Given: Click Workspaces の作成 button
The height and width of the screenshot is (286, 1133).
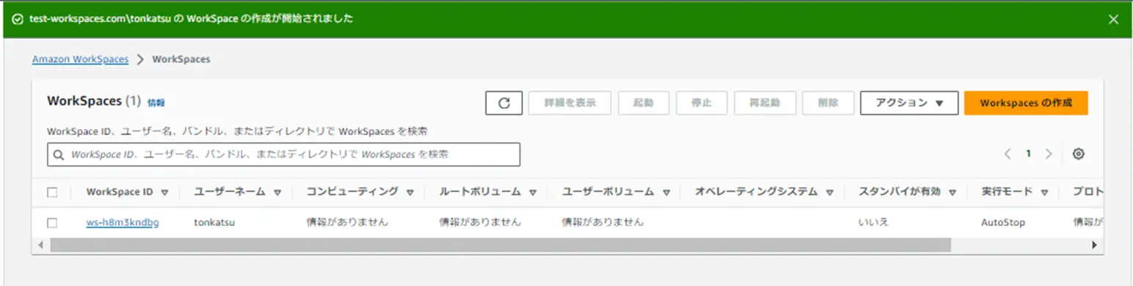Looking at the screenshot, I should (x=1026, y=103).
